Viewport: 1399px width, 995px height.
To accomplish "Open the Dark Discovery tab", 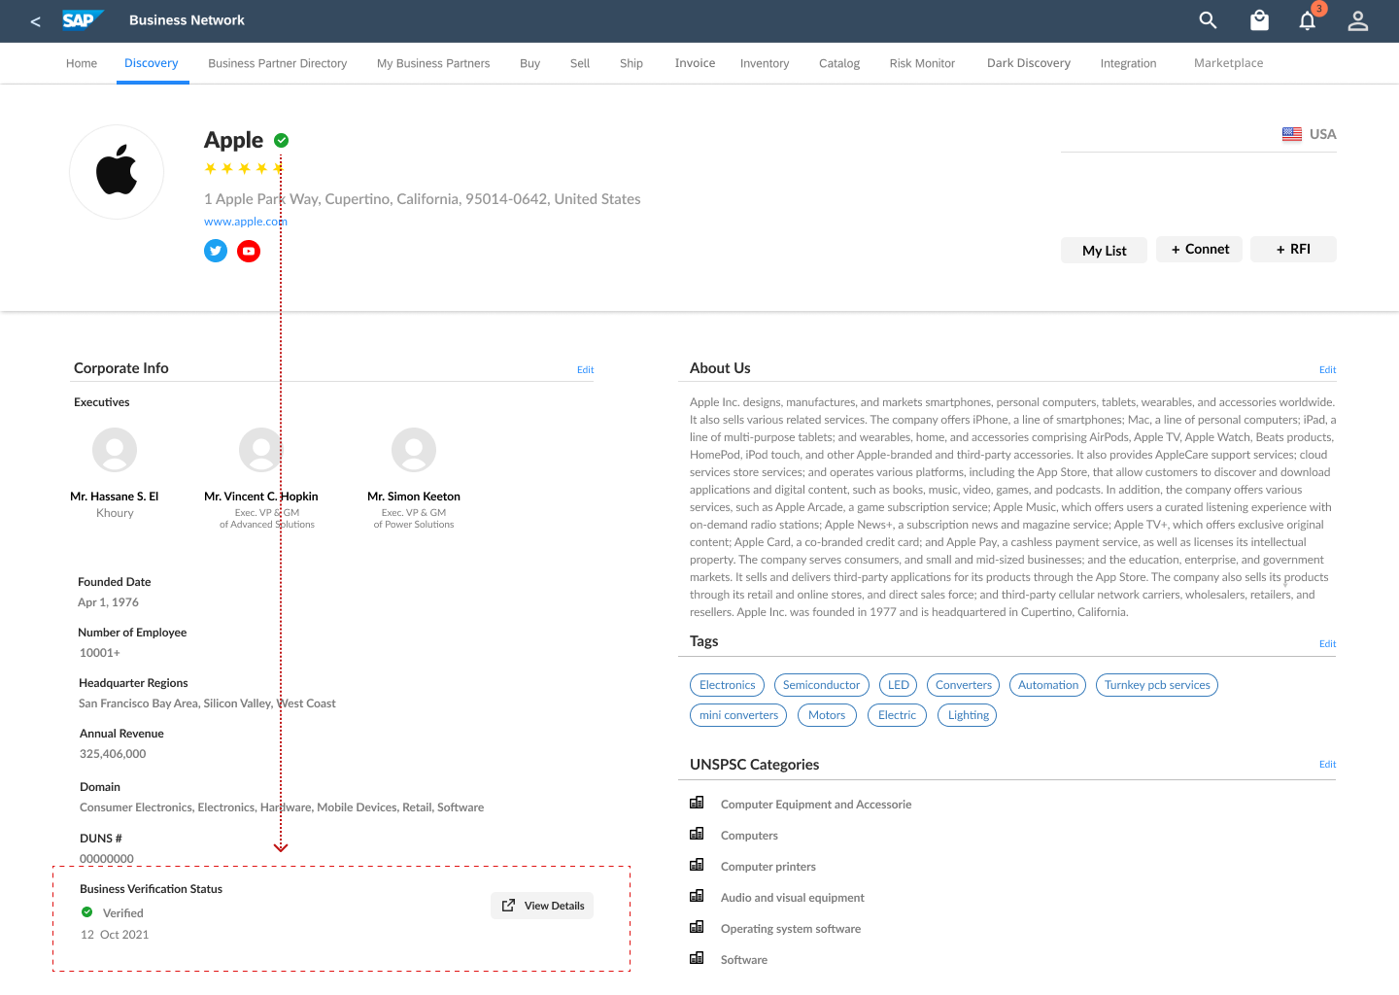I will [x=1029, y=63].
